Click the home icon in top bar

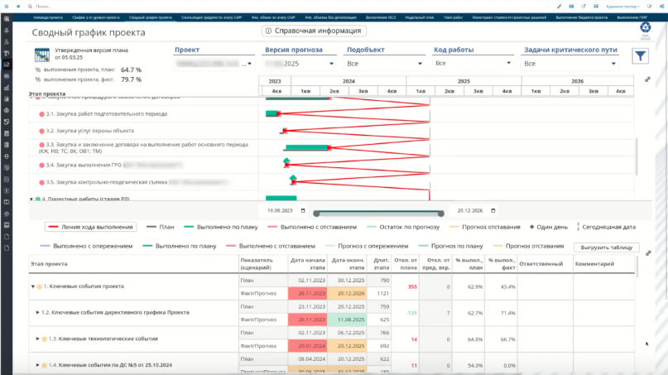(x=18, y=7)
